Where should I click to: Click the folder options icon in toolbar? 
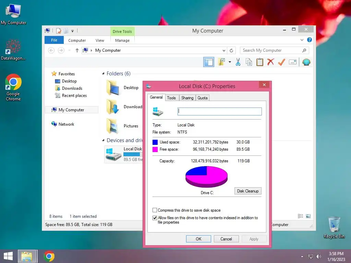[x=222, y=62]
